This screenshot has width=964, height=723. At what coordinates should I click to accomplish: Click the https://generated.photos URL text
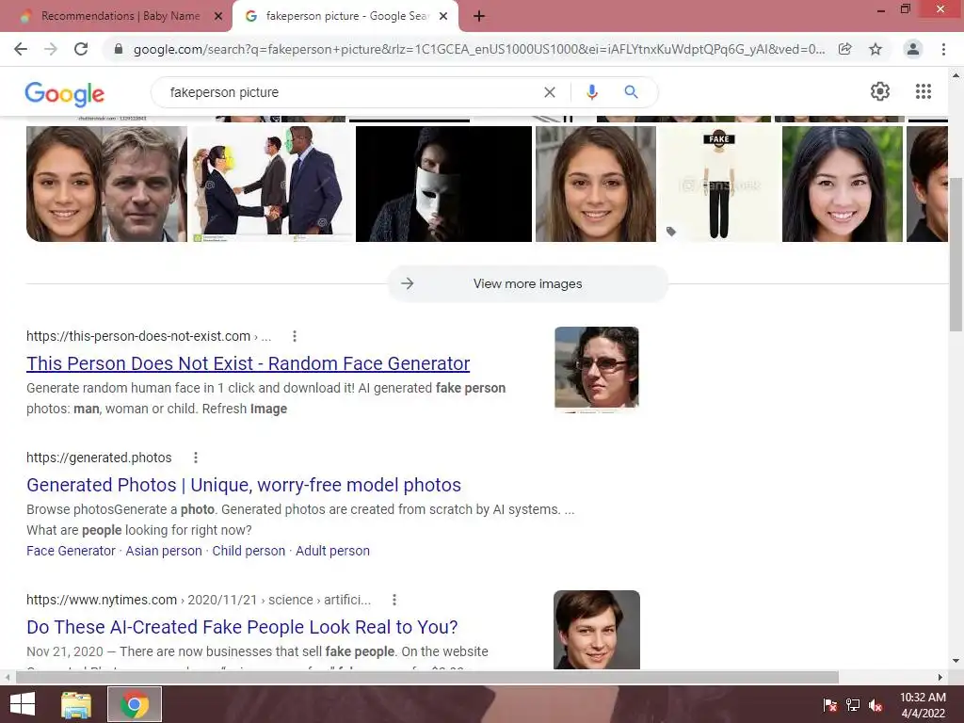[x=99, y=458]
